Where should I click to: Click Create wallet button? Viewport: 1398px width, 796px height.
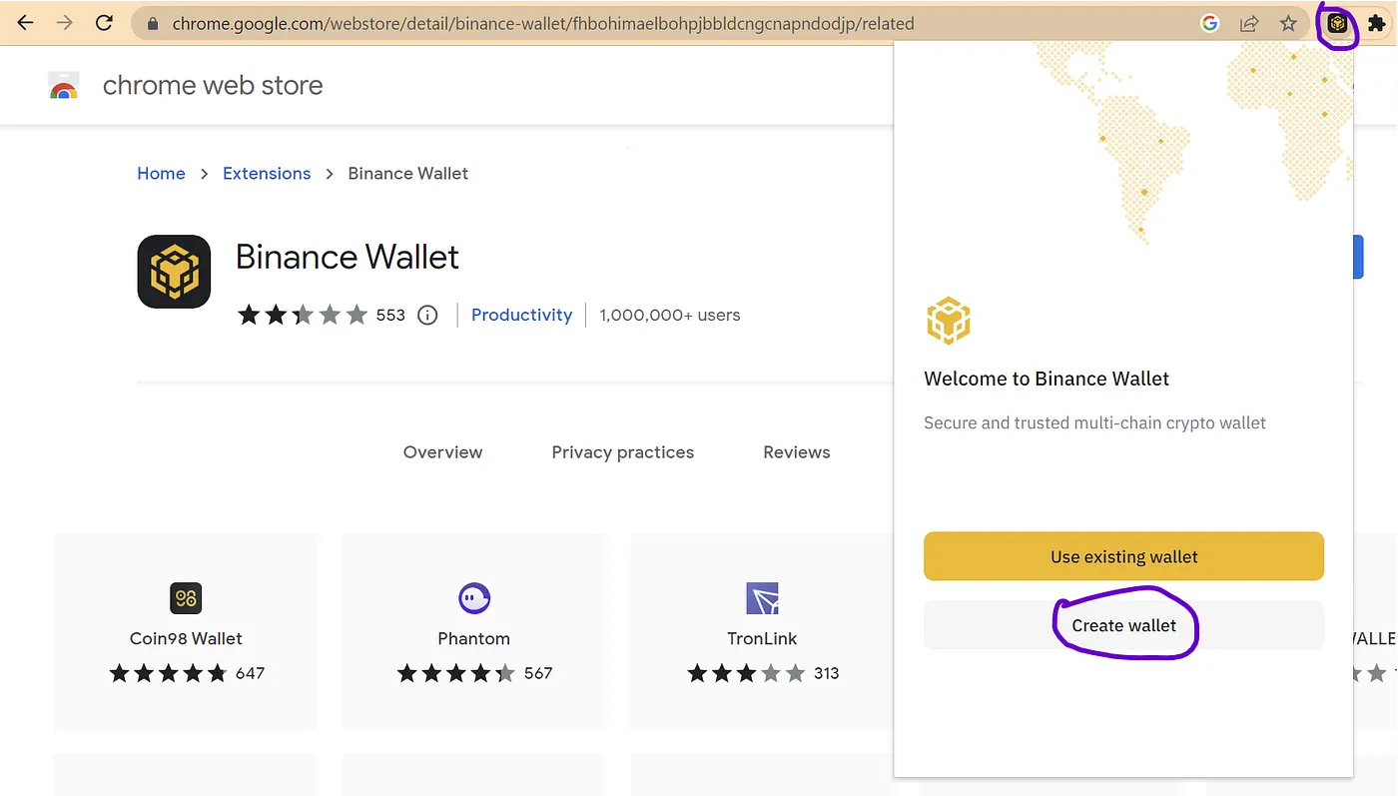tap(1123, 625)
